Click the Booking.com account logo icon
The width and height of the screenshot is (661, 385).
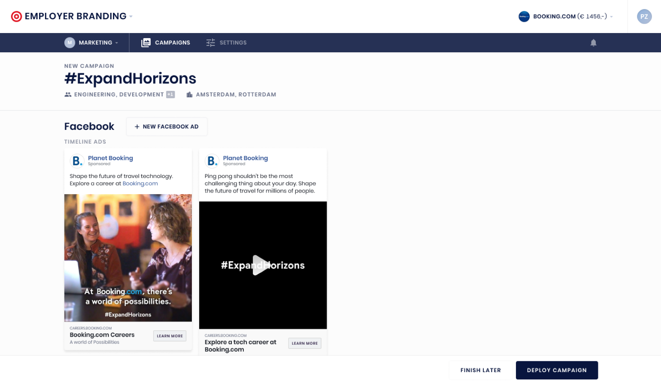tap(524, 16)
